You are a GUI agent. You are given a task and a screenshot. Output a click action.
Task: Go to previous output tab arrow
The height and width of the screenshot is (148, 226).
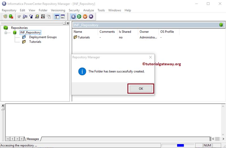click(x=12, y=139)
